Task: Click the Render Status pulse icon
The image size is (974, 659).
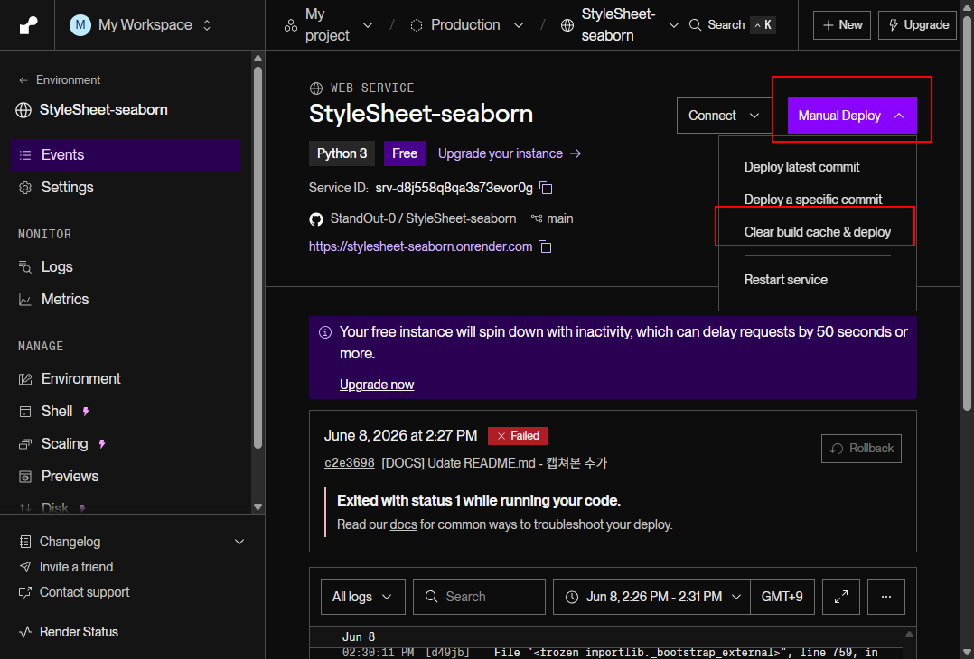Action: tap(25, 632)
